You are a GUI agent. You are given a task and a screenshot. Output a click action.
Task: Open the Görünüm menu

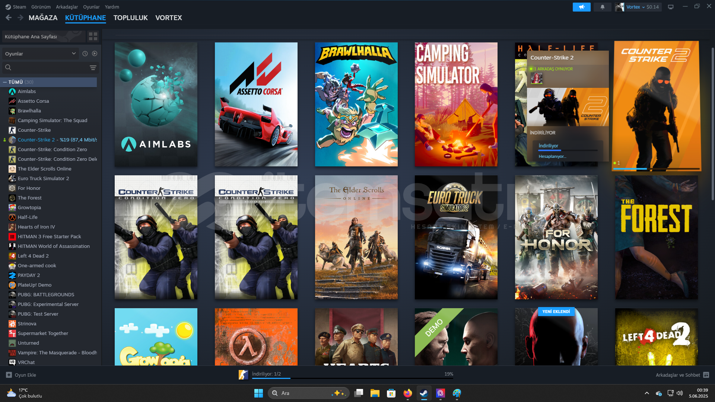tap(41, 7)
